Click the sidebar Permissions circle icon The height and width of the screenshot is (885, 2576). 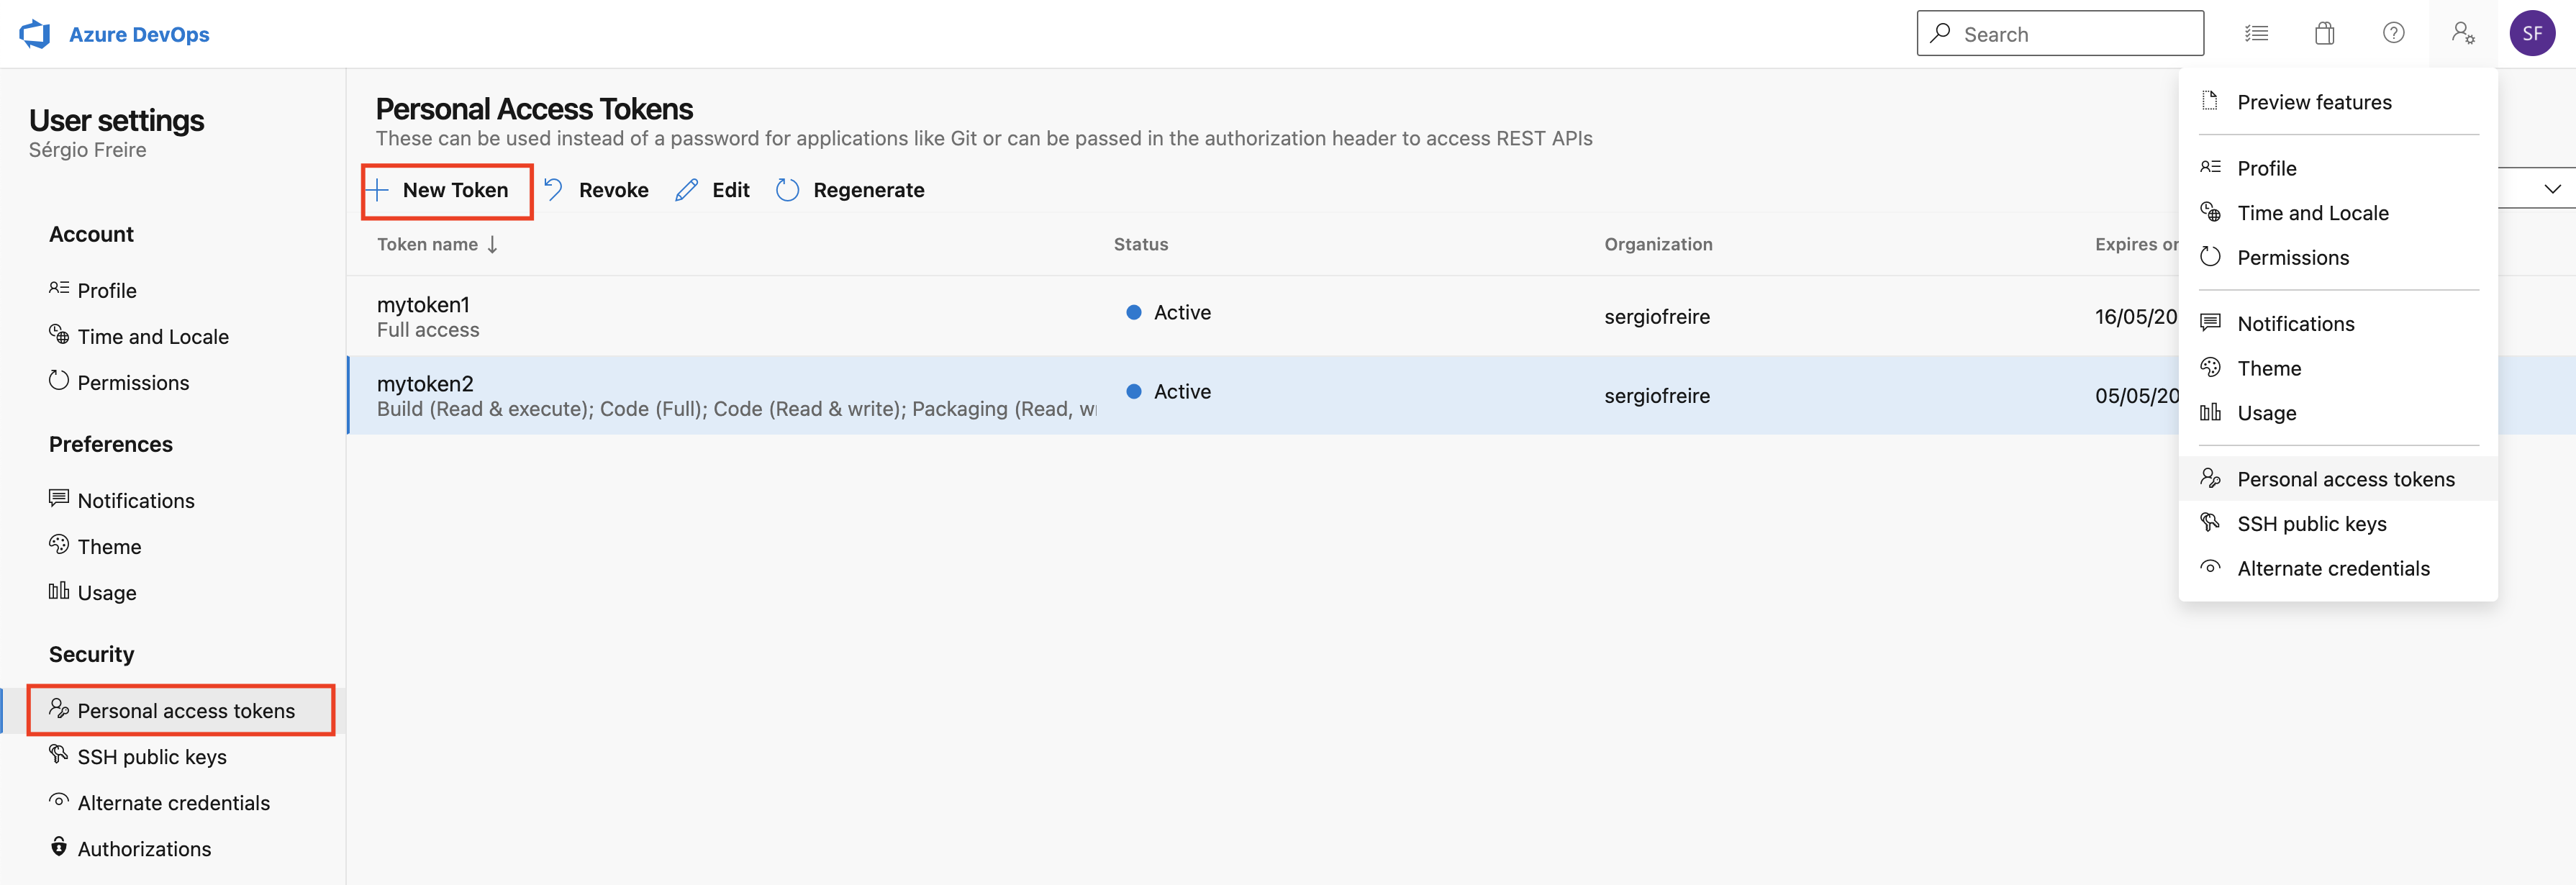pyautogui.click(x=59, y=381)
